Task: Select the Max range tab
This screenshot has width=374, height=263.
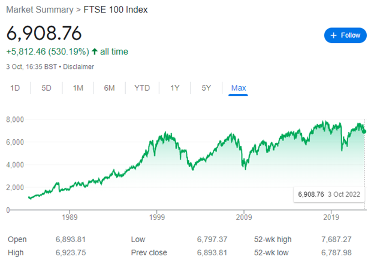Action: coord(239,88)
